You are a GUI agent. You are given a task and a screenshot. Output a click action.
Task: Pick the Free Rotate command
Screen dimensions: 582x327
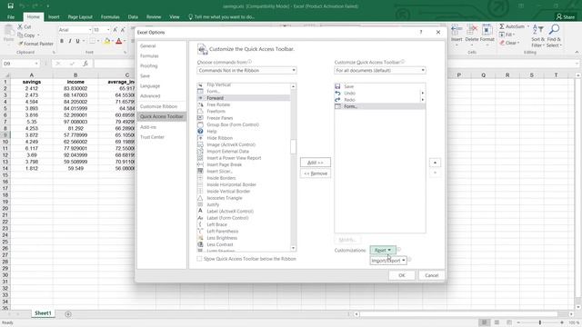point(244,104)
